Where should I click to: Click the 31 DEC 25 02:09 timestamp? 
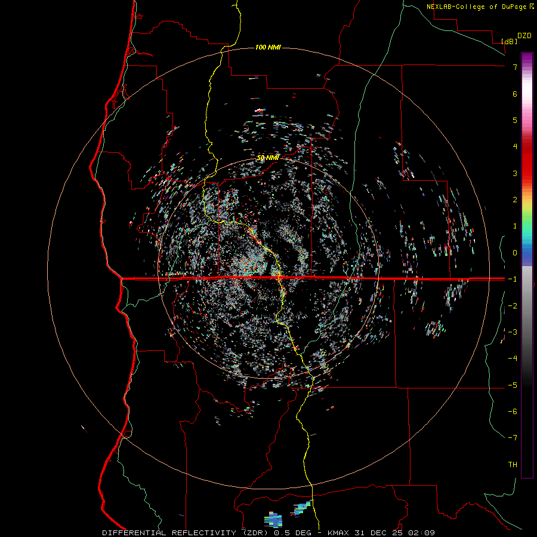coord(394,533)
